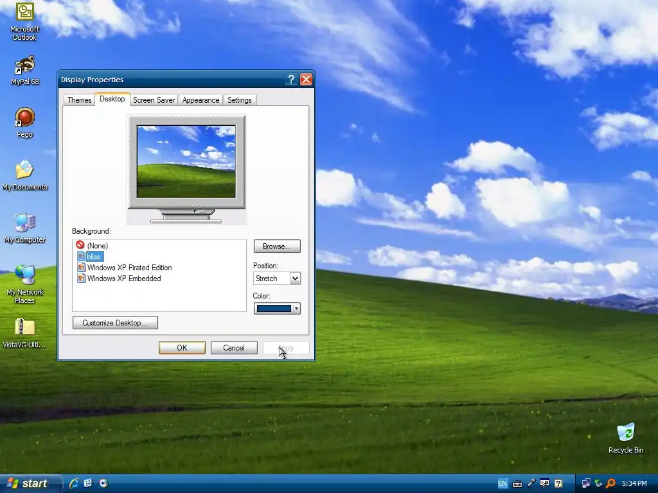Viewport: 658px width, 493px height.
Task: Launch Windows Media Player from Quick Launch
Action: (103, 483)
